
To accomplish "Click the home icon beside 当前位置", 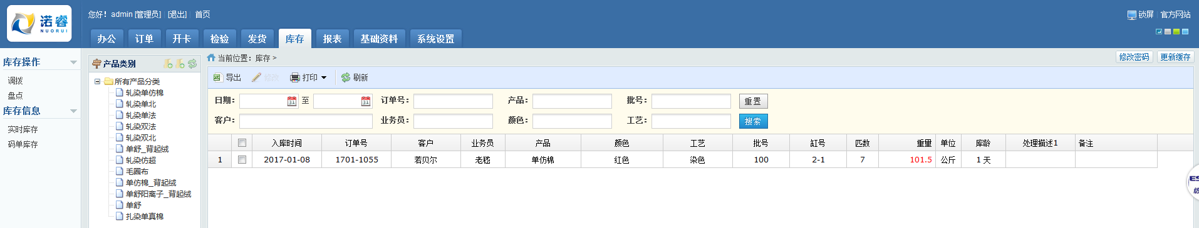I will tap(211, 57).
